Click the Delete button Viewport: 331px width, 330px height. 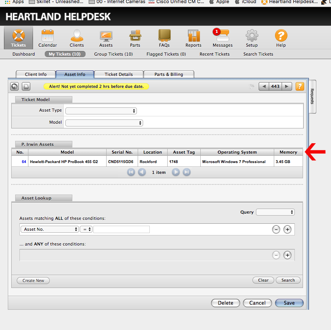(x=226, y=303)
